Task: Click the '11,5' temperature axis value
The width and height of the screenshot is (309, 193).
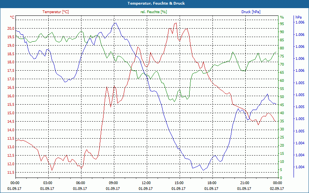Action: [11, 173]
